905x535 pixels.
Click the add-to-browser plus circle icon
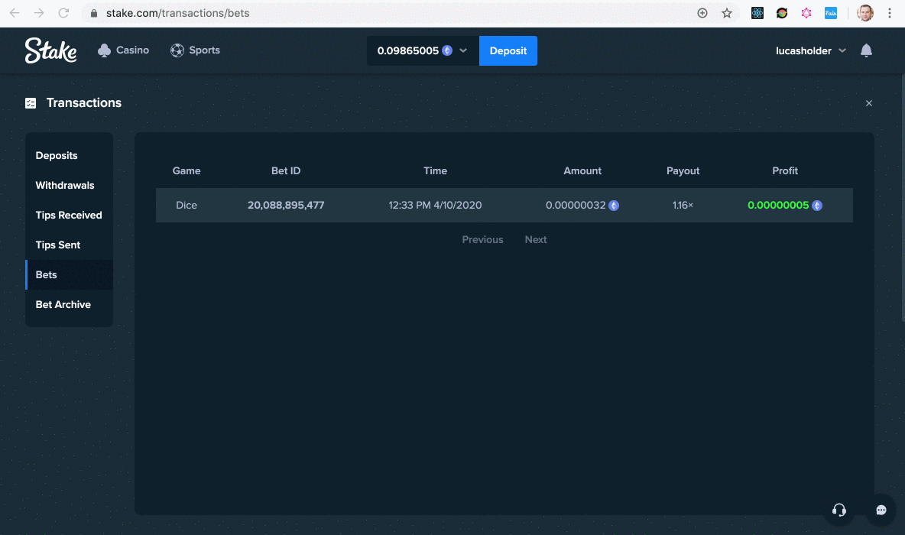click(702, 13)
